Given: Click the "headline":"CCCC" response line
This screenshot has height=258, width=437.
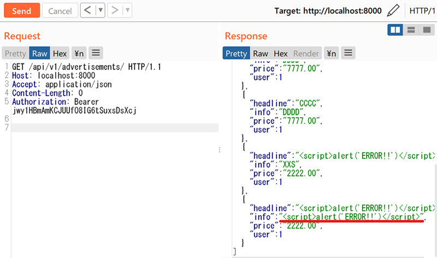Looking at the screenshot, I should coord(286,103).
